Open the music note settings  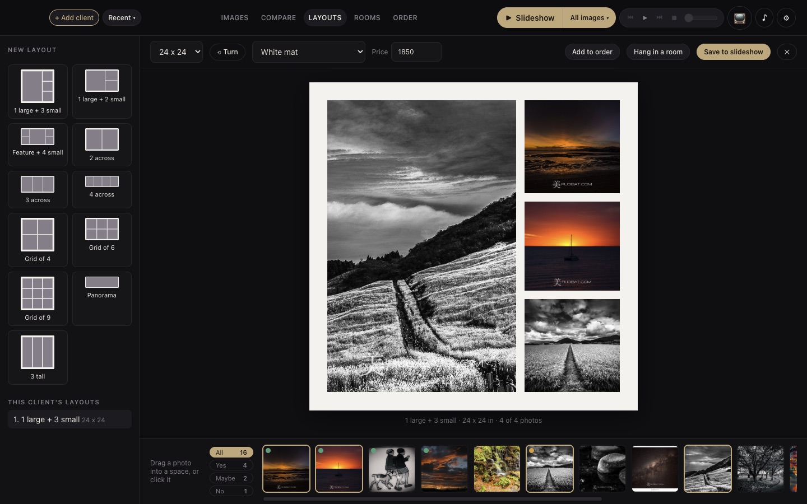coord(764,18)
